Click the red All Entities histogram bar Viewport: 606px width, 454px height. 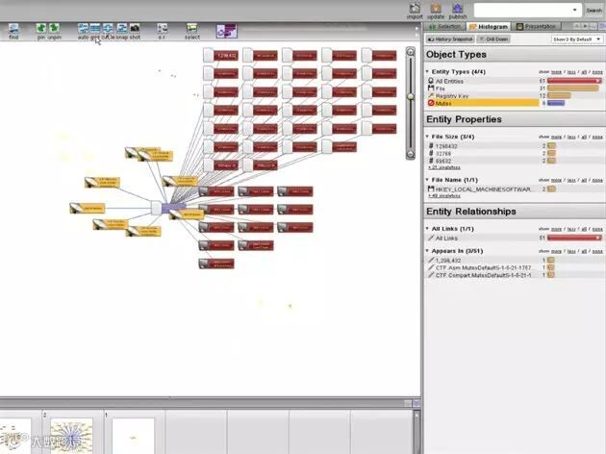point(574,81)
